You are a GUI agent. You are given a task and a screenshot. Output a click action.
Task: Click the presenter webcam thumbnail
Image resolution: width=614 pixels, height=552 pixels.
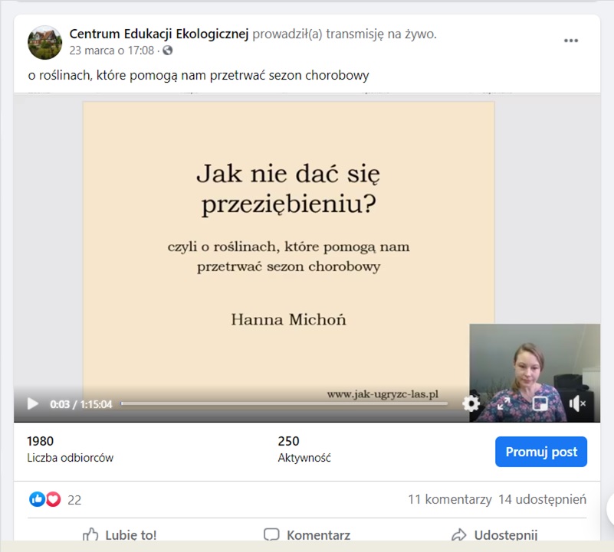[534, 372]
